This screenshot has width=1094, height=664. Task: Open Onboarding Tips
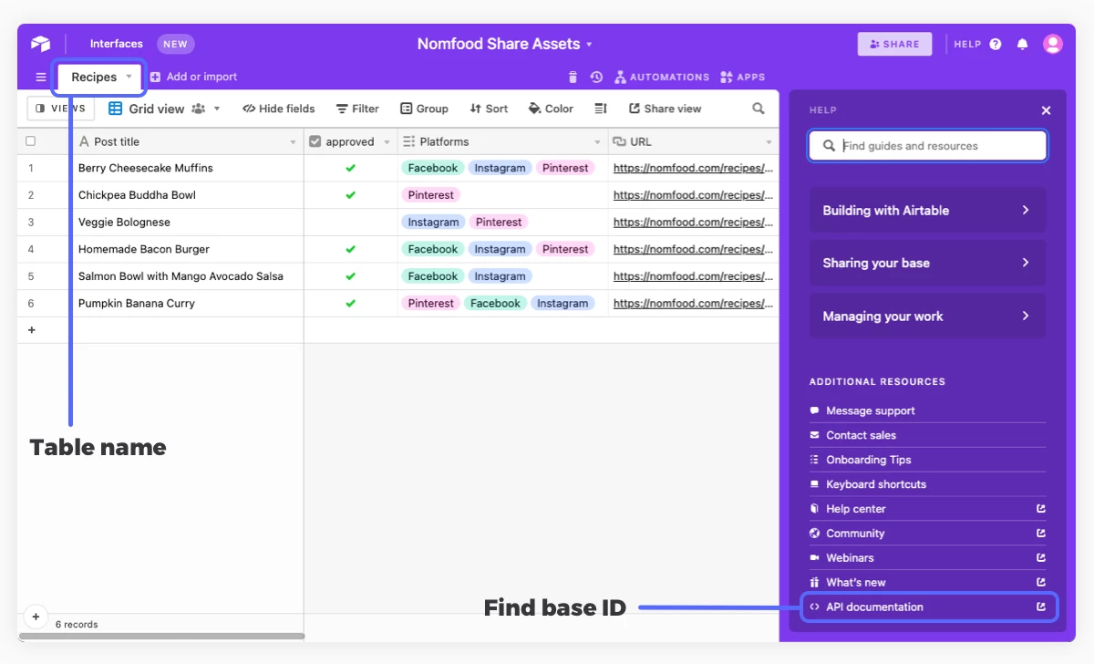point(927,460)
